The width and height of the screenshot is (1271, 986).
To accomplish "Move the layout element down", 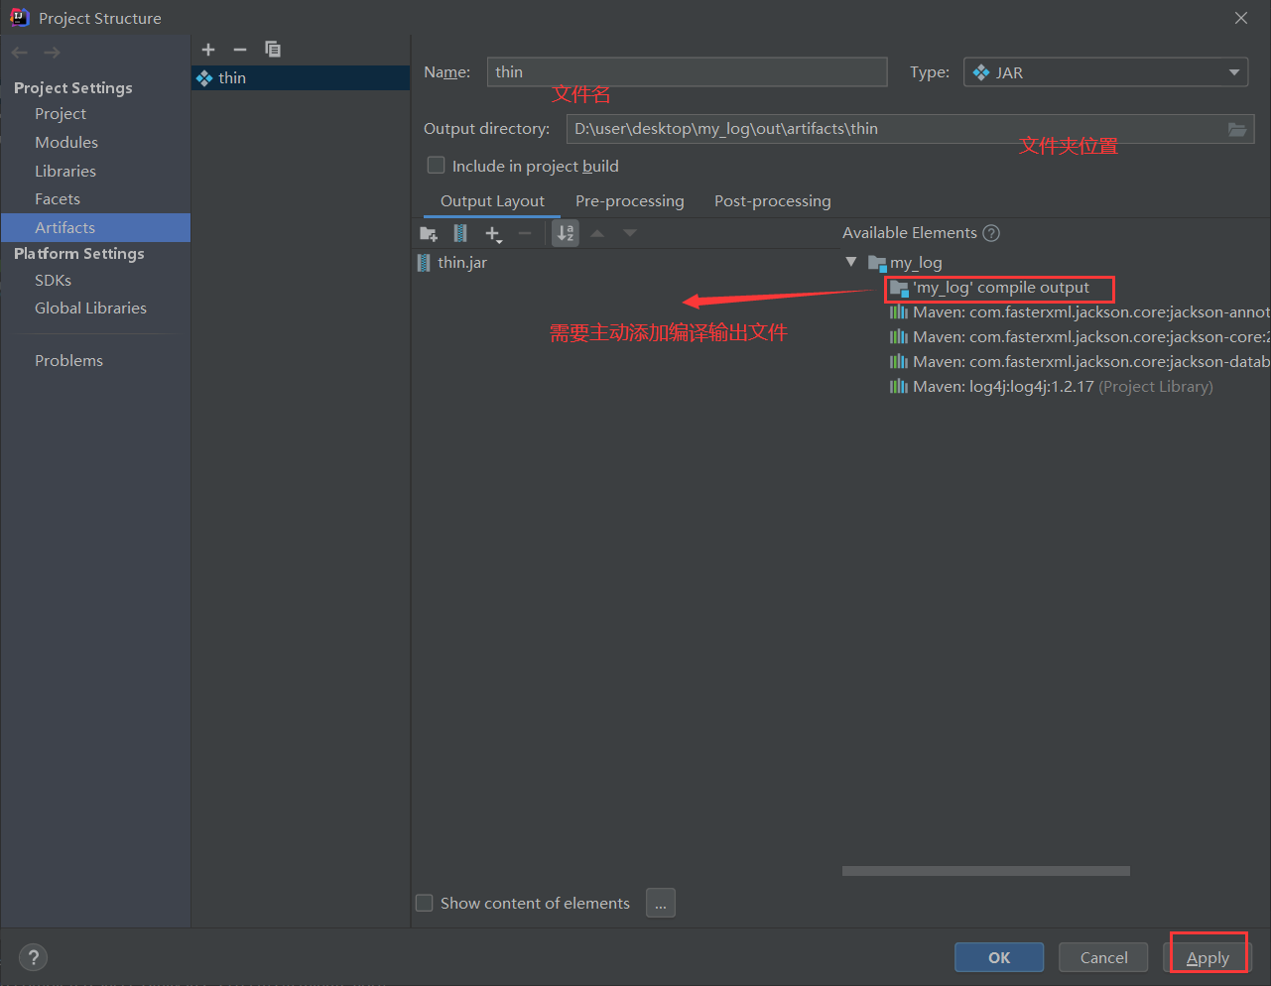I will (x=630, y=233).
